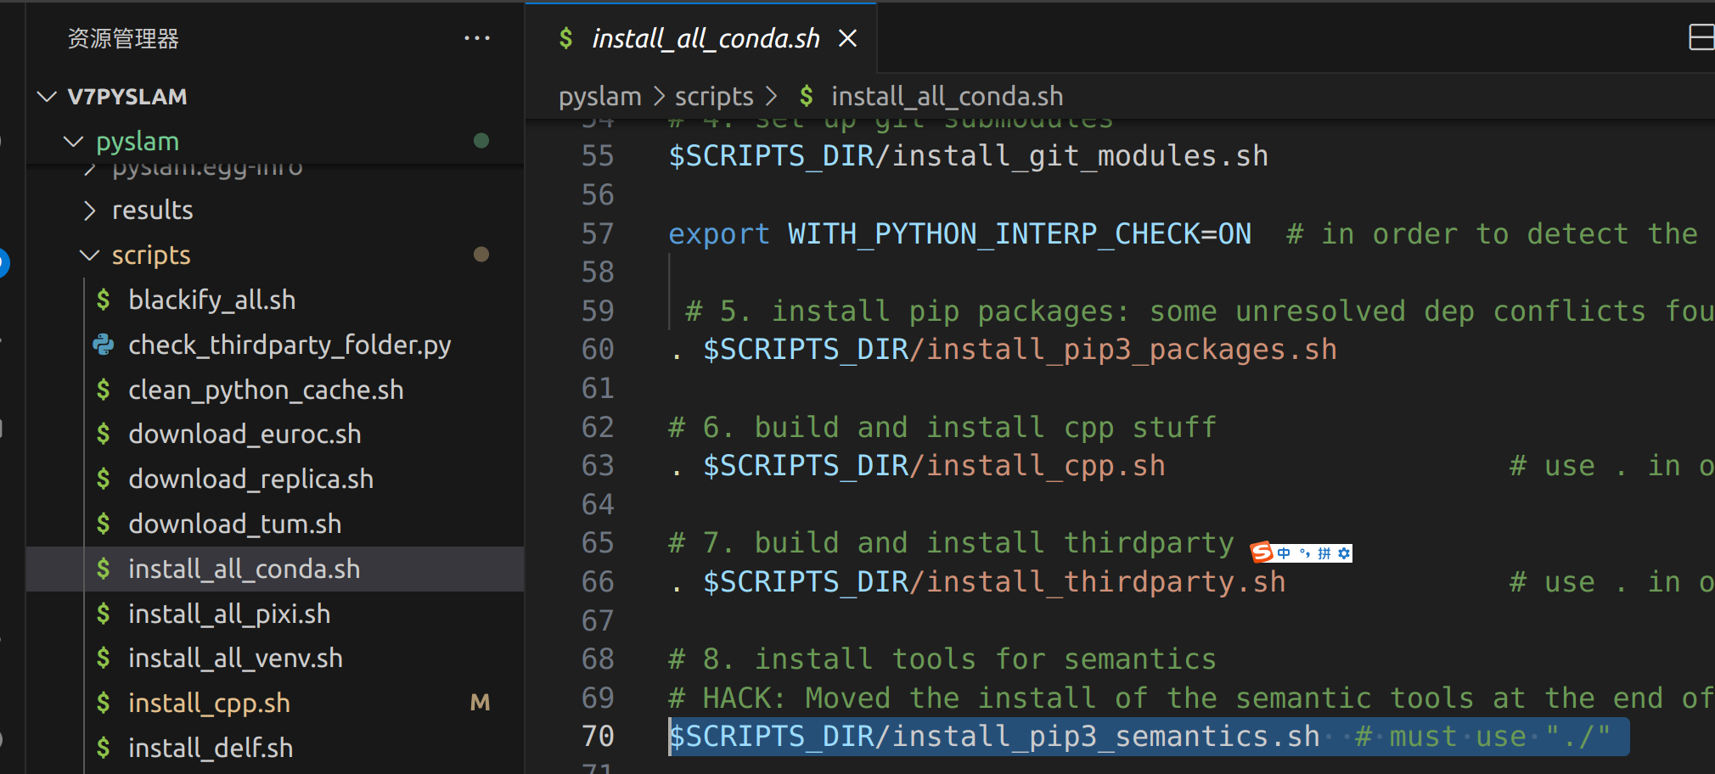The image size is (1715, 774).
Task: Click line number 55 in the gutter
Action: pos(598,156)
